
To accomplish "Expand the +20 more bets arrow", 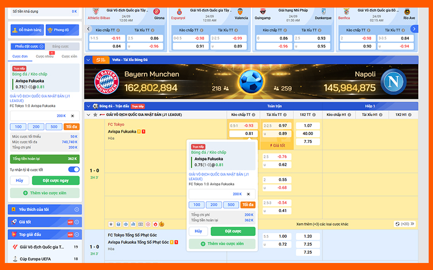I will pyautogui.click(x=412, y=224).
